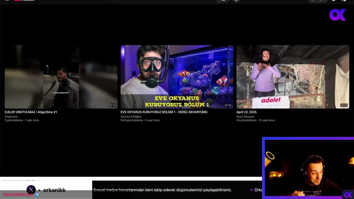Image resolution: width=354 pixels, height=199 pixels.
Task: Open the Aligoritma channel link
Action: [11, 117]
